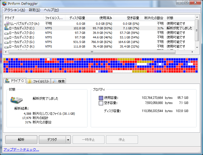
Task: Click the 95.7 GB (93%) used cell
Action: (102, 28)
